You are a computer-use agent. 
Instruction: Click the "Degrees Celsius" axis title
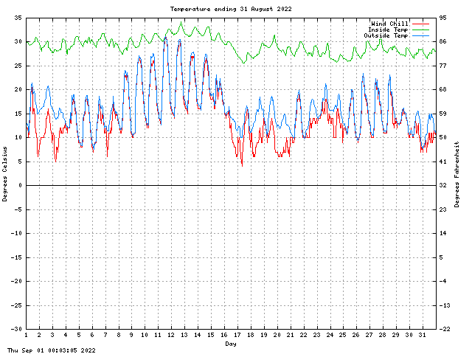click(4, 174)
